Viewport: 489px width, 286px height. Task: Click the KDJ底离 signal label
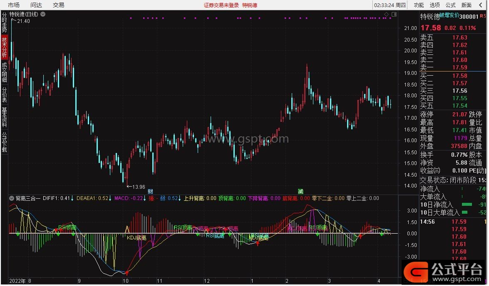coord(137,238)
